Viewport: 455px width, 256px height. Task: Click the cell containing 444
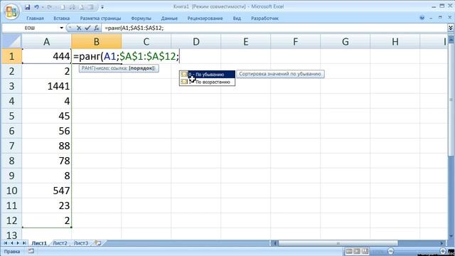[46, 56]
